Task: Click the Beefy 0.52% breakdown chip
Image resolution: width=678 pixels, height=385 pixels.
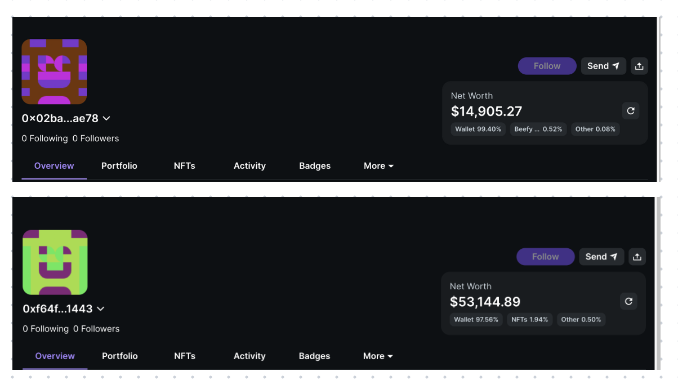Action: (x=538, y=129)
